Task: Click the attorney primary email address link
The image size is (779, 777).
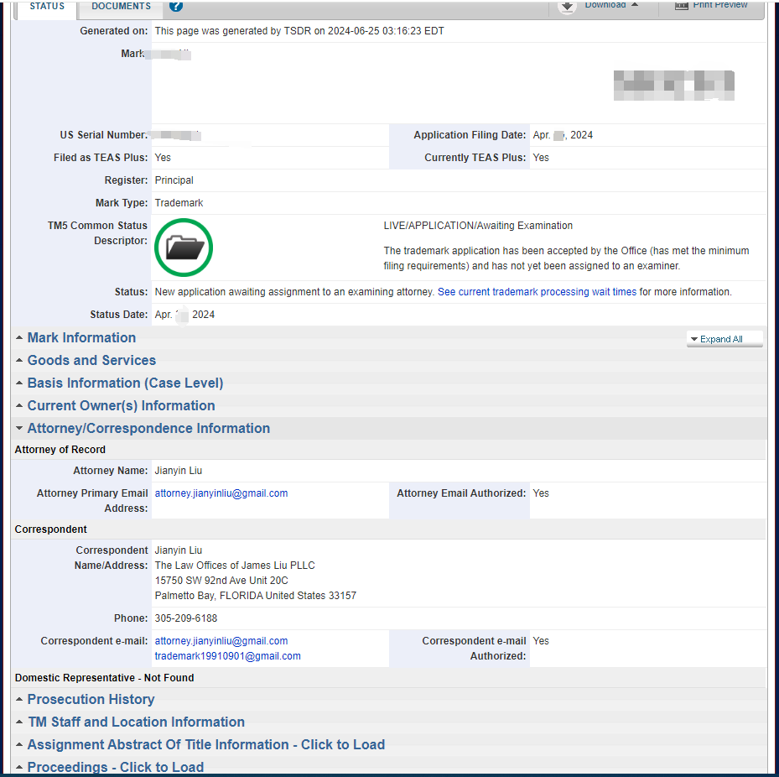Action: click(x=221, y=493)
